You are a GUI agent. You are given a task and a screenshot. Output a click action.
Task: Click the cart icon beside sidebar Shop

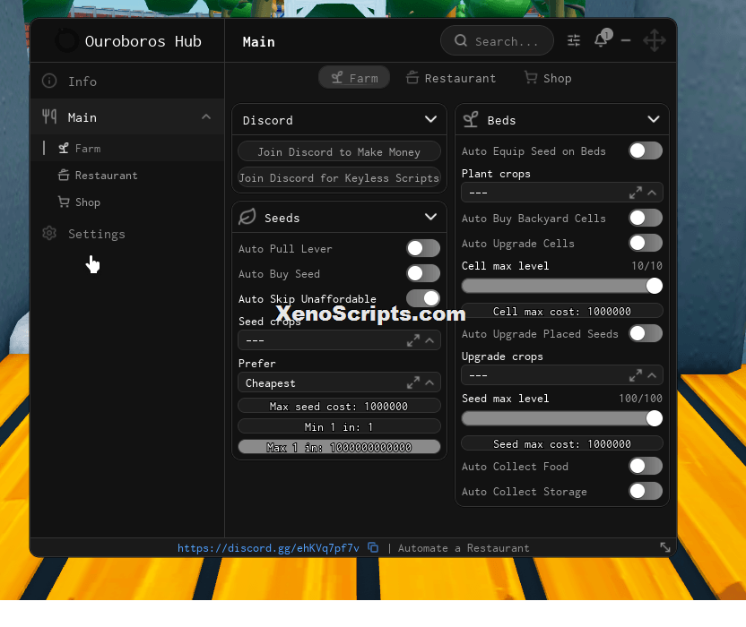click(x=64, y=202)
